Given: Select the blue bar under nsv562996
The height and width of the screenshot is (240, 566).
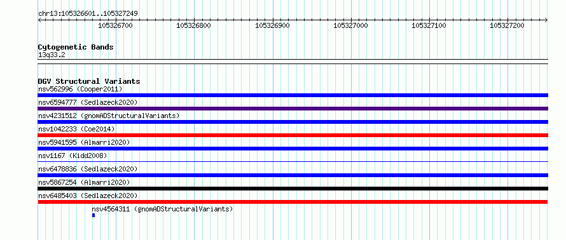Looking at the screenshot, I should [293, 95].
